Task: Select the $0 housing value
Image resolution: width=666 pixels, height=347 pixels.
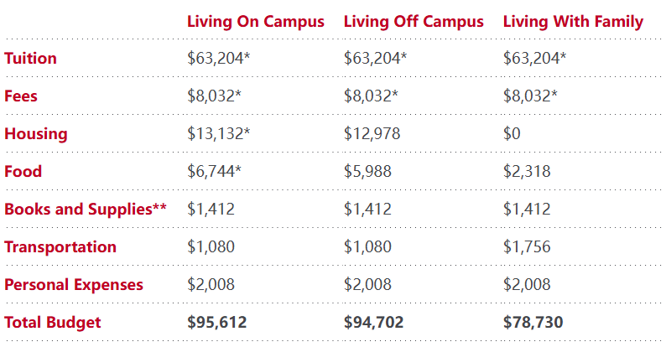Action: click(x=513, y=134)
